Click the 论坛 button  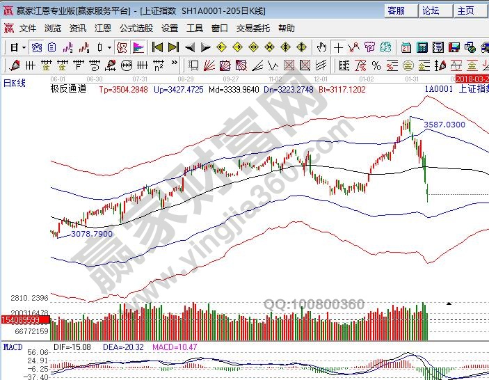click(x=431, y=10)
